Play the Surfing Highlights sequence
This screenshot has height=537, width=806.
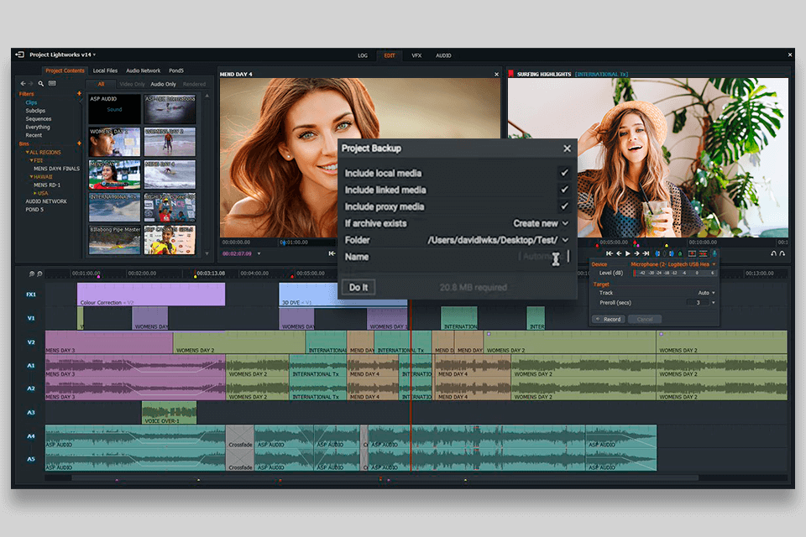tap(628, 253)
